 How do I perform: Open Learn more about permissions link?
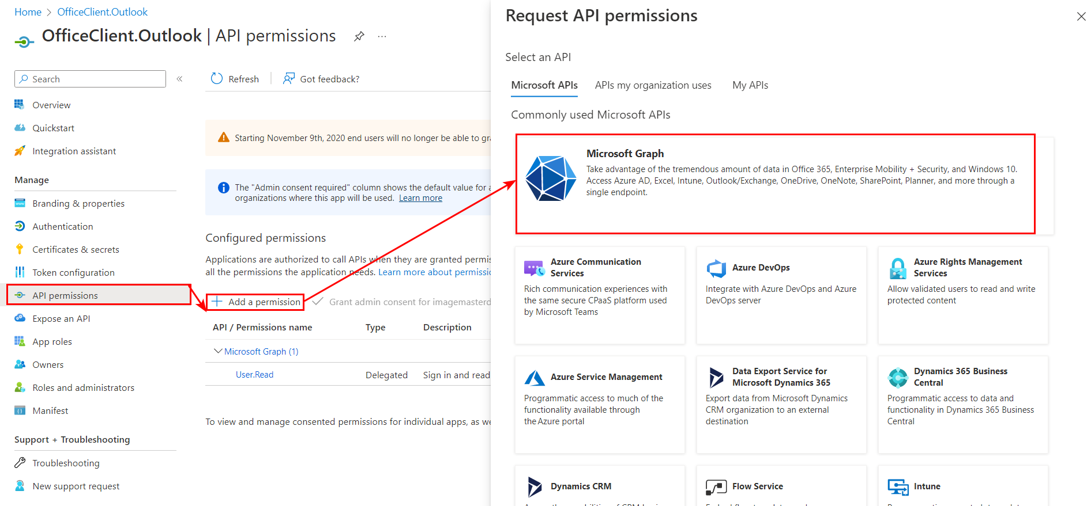(434, 272)
